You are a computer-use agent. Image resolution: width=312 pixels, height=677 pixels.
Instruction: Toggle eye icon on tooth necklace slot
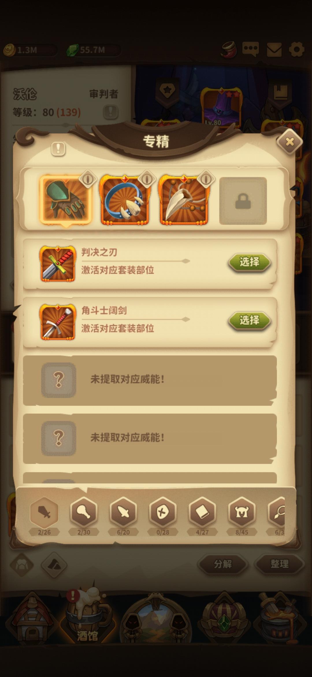pos(206,179)
